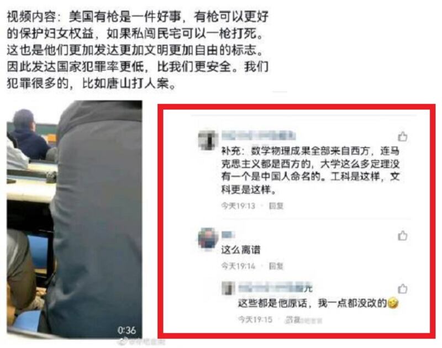Open the classroom video thumbnail
The height and width of the screenshot is (348, 442).
pos(75,219)
